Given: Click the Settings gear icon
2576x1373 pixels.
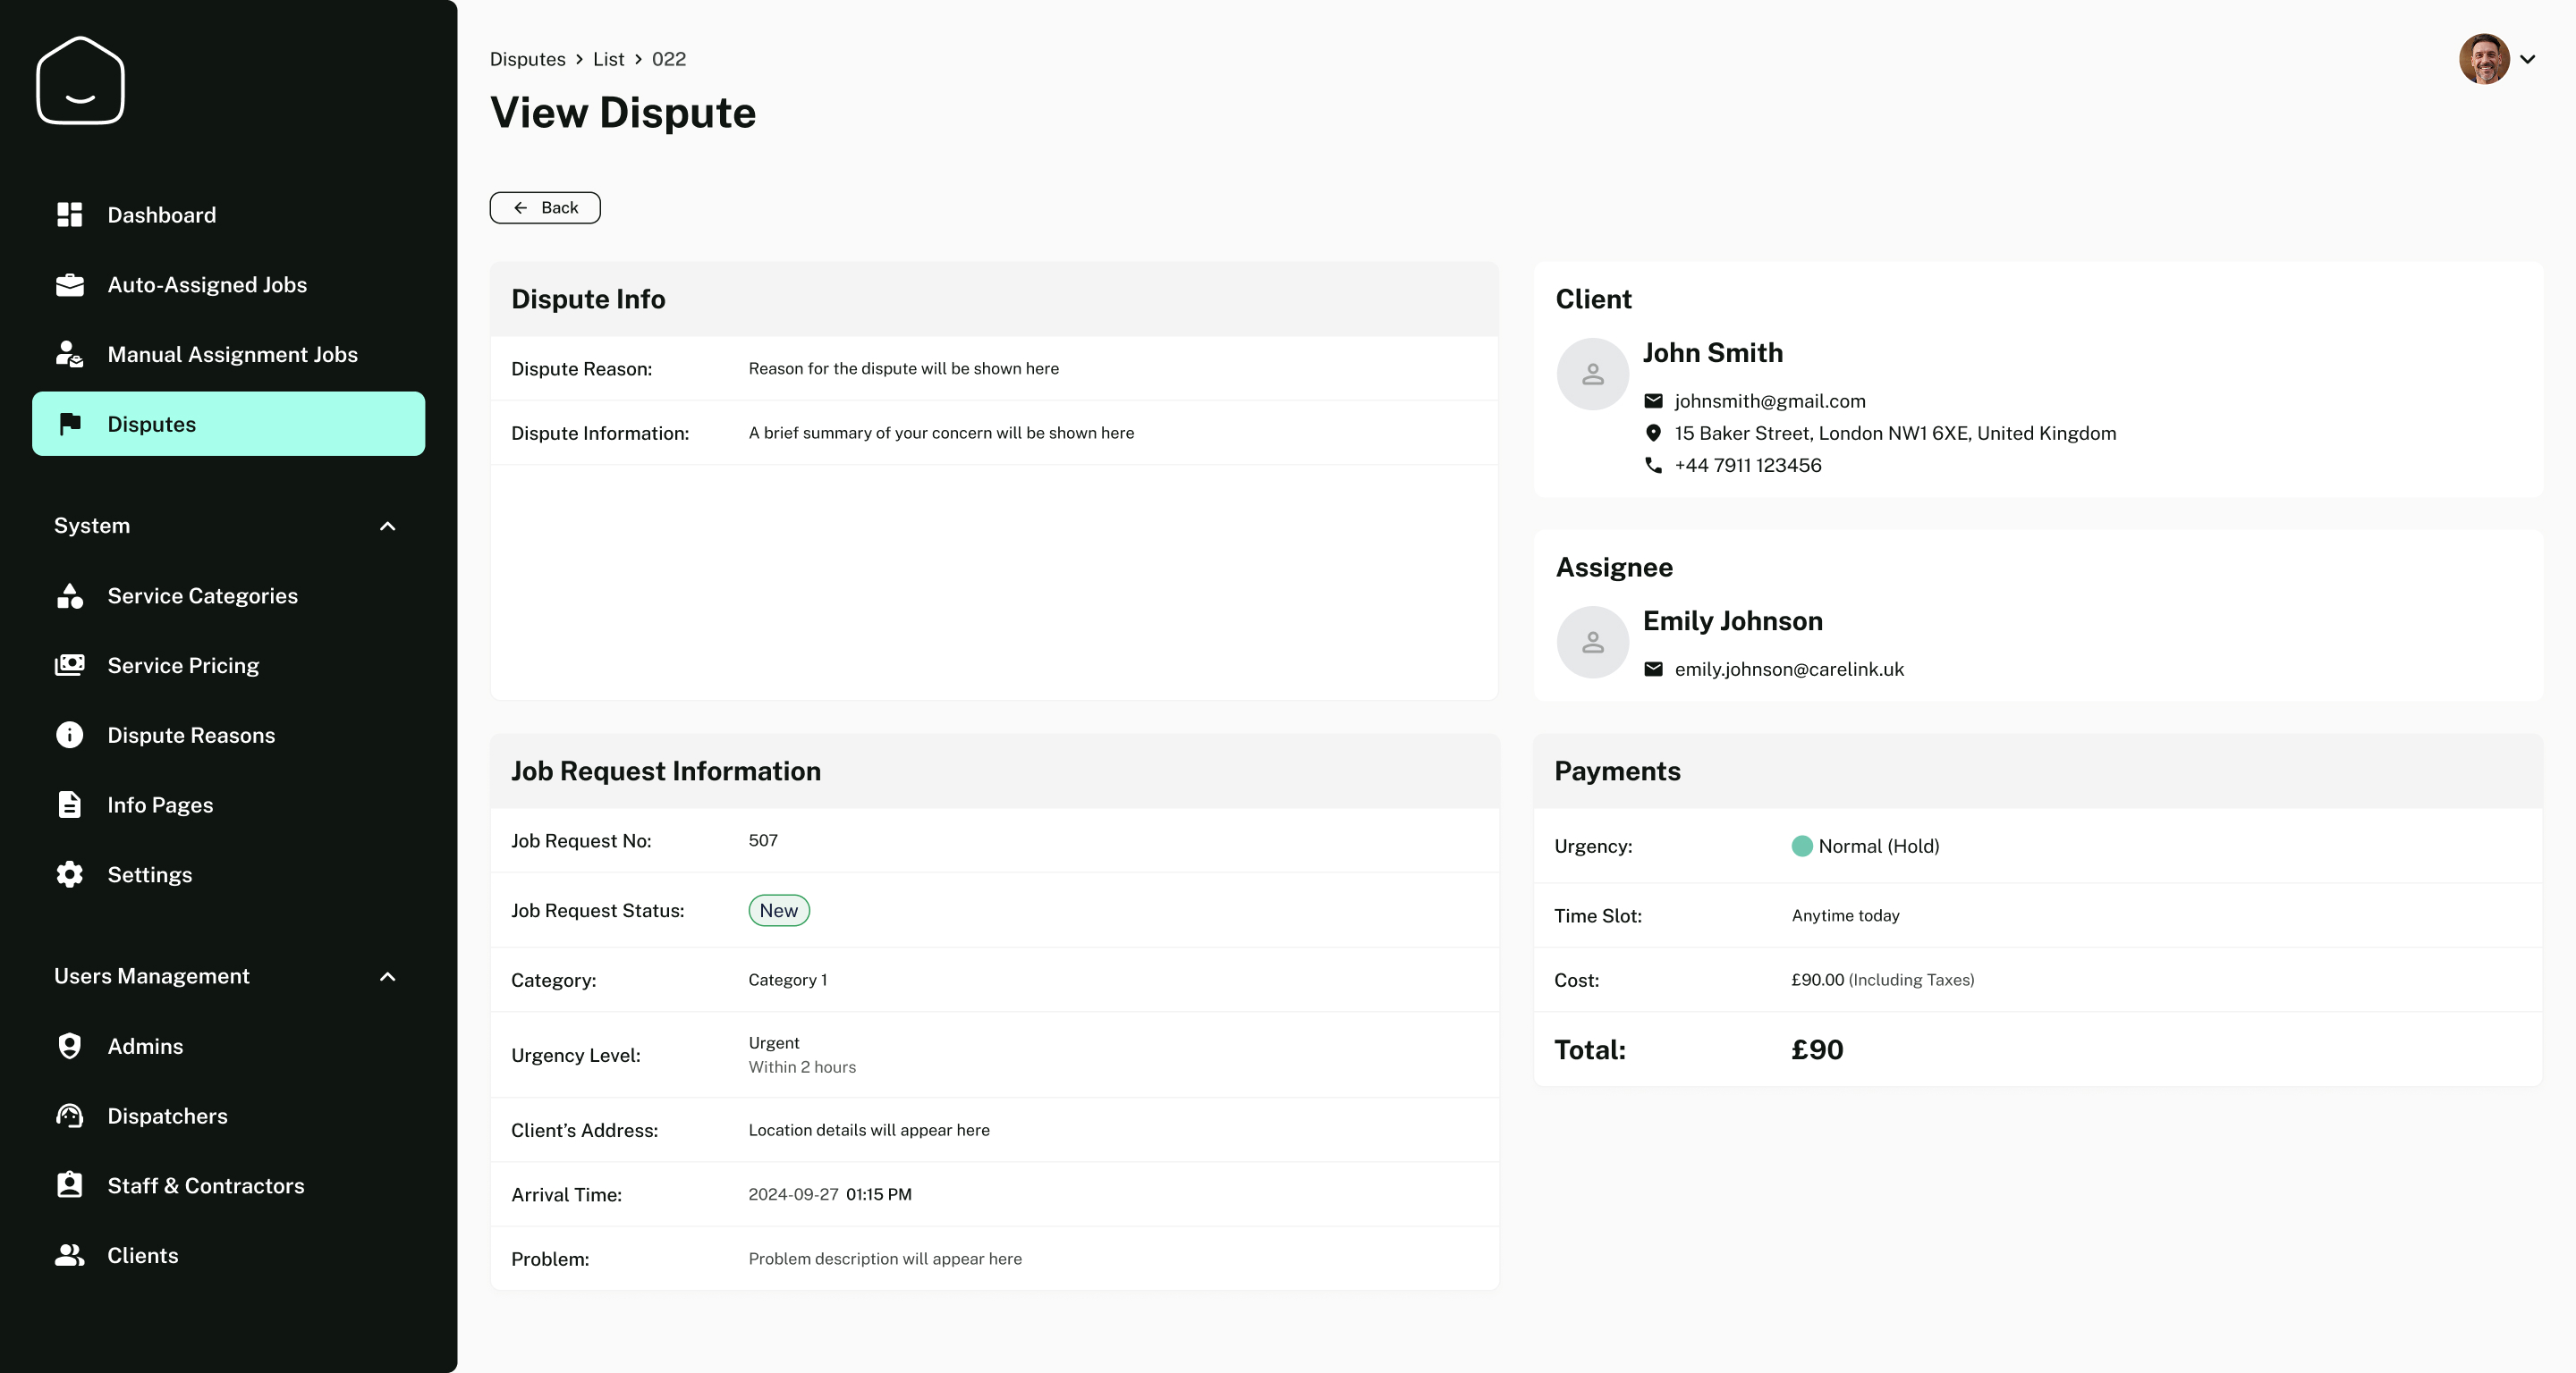Looking at the screenshot, I should tap(69, 874).
